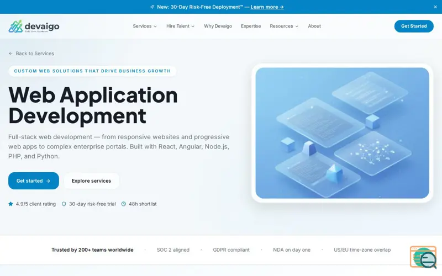Open the About page
442x276 pixels.
click(x=314, y=26)
